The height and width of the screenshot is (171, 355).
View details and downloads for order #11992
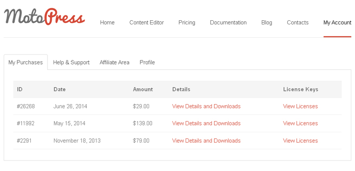point(206,124)
